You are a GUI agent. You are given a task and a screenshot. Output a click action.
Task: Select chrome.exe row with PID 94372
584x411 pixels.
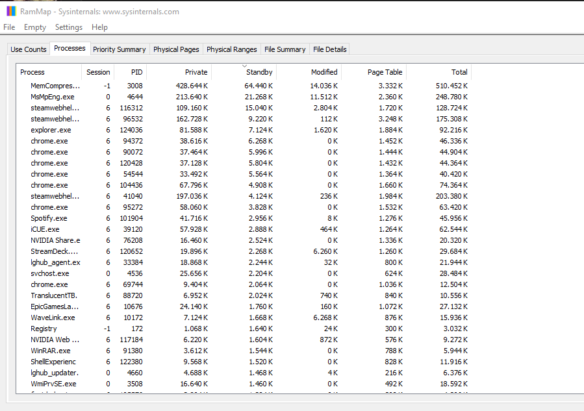(x=244, y=141)
